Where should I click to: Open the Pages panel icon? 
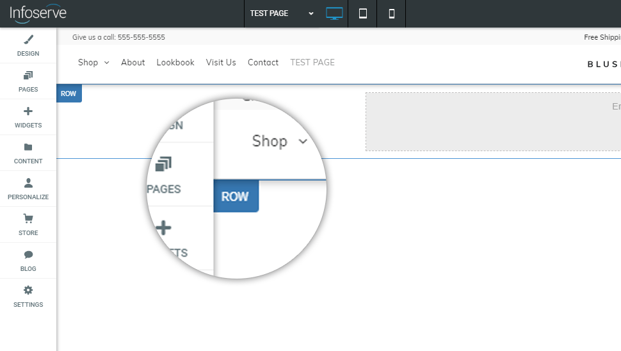click(x=28, y=76)
